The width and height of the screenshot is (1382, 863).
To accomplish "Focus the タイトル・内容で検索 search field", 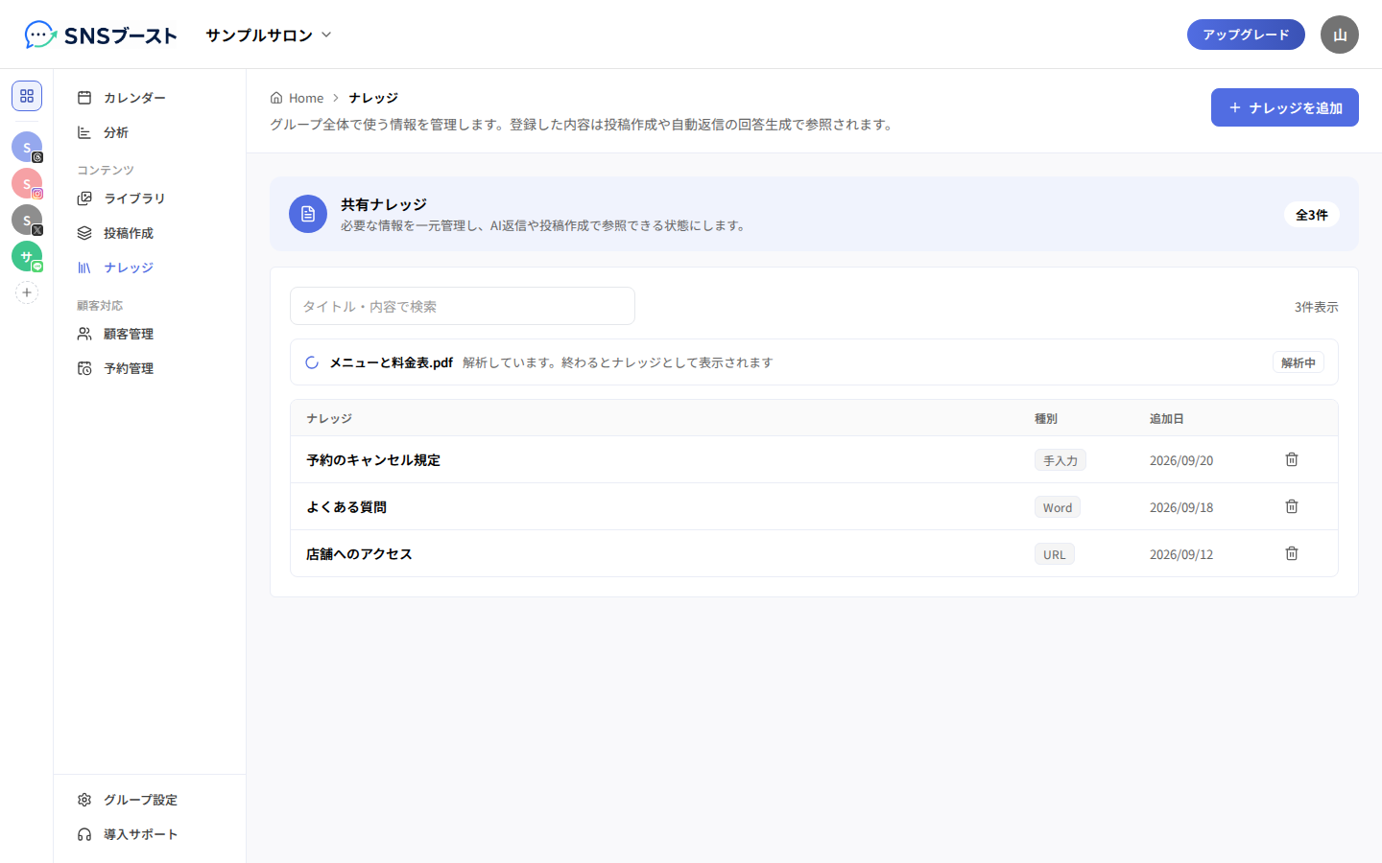I will pos(463,306).
